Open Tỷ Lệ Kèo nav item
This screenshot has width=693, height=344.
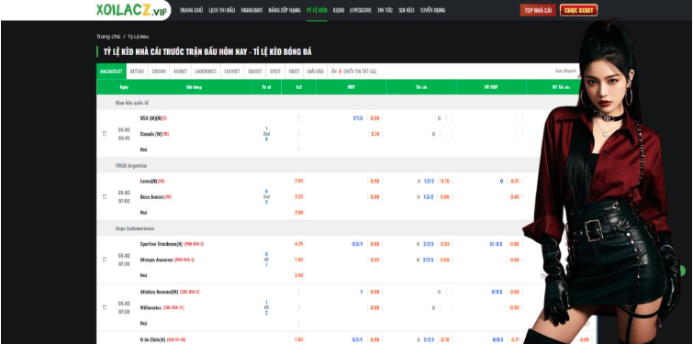pyautogui.click(x=317, y=10)
